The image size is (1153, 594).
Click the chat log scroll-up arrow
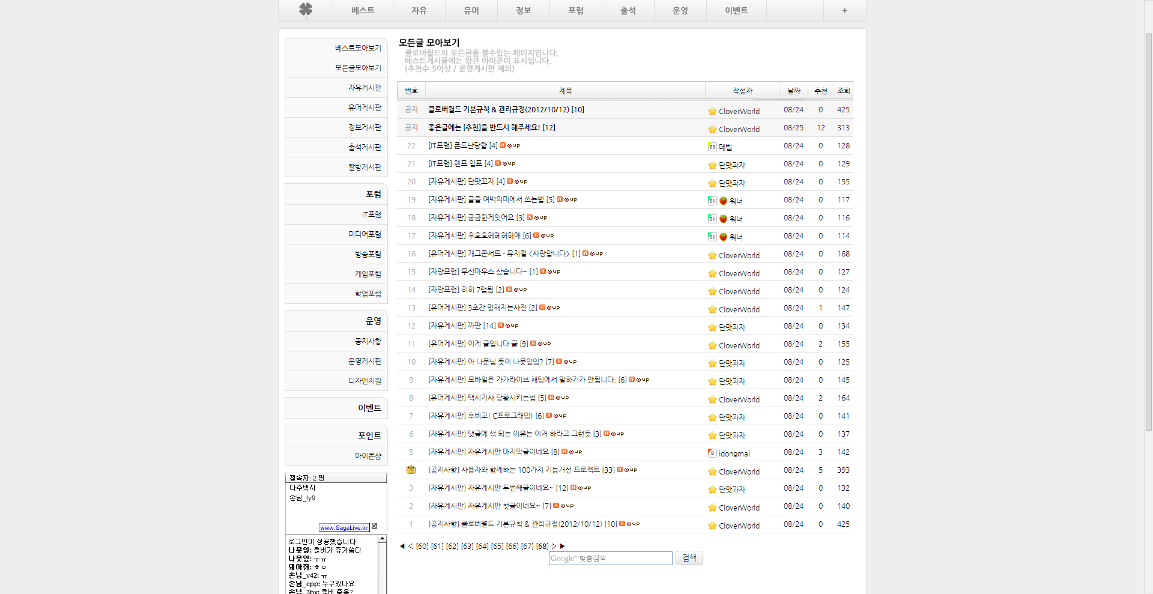point(382,539)
